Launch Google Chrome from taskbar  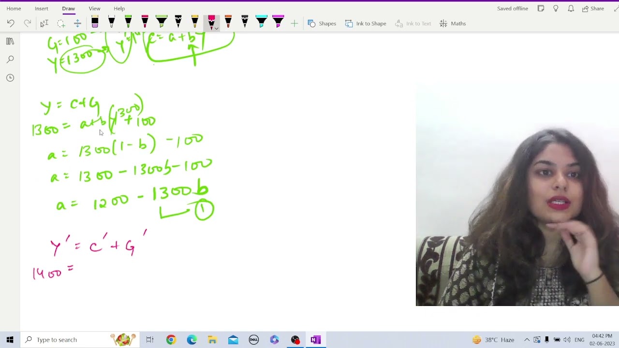click(171, 340)
